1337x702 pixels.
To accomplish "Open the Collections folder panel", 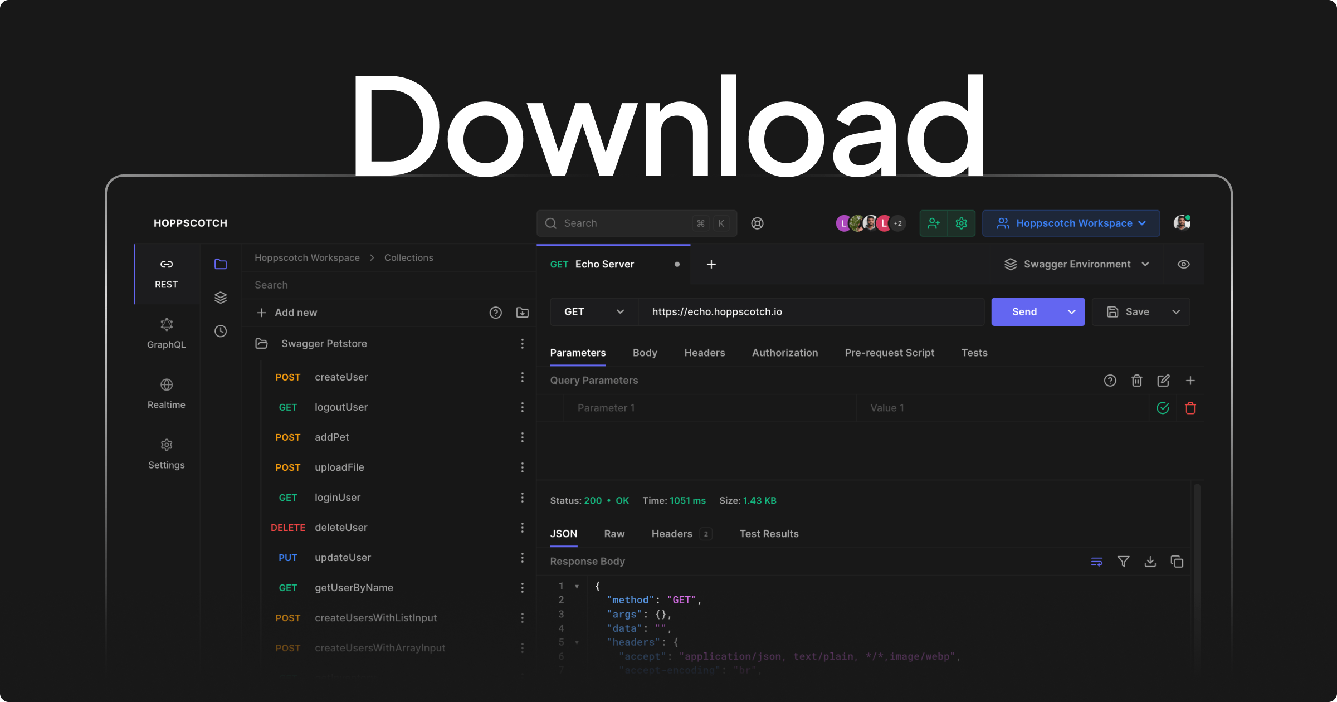I will coord(221,264).
